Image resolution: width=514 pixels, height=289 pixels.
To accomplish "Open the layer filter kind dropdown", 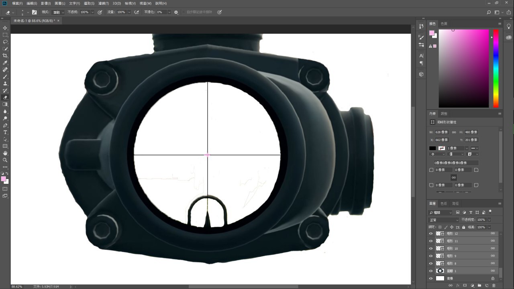I will pyautogui.click(x=441, y=212).
